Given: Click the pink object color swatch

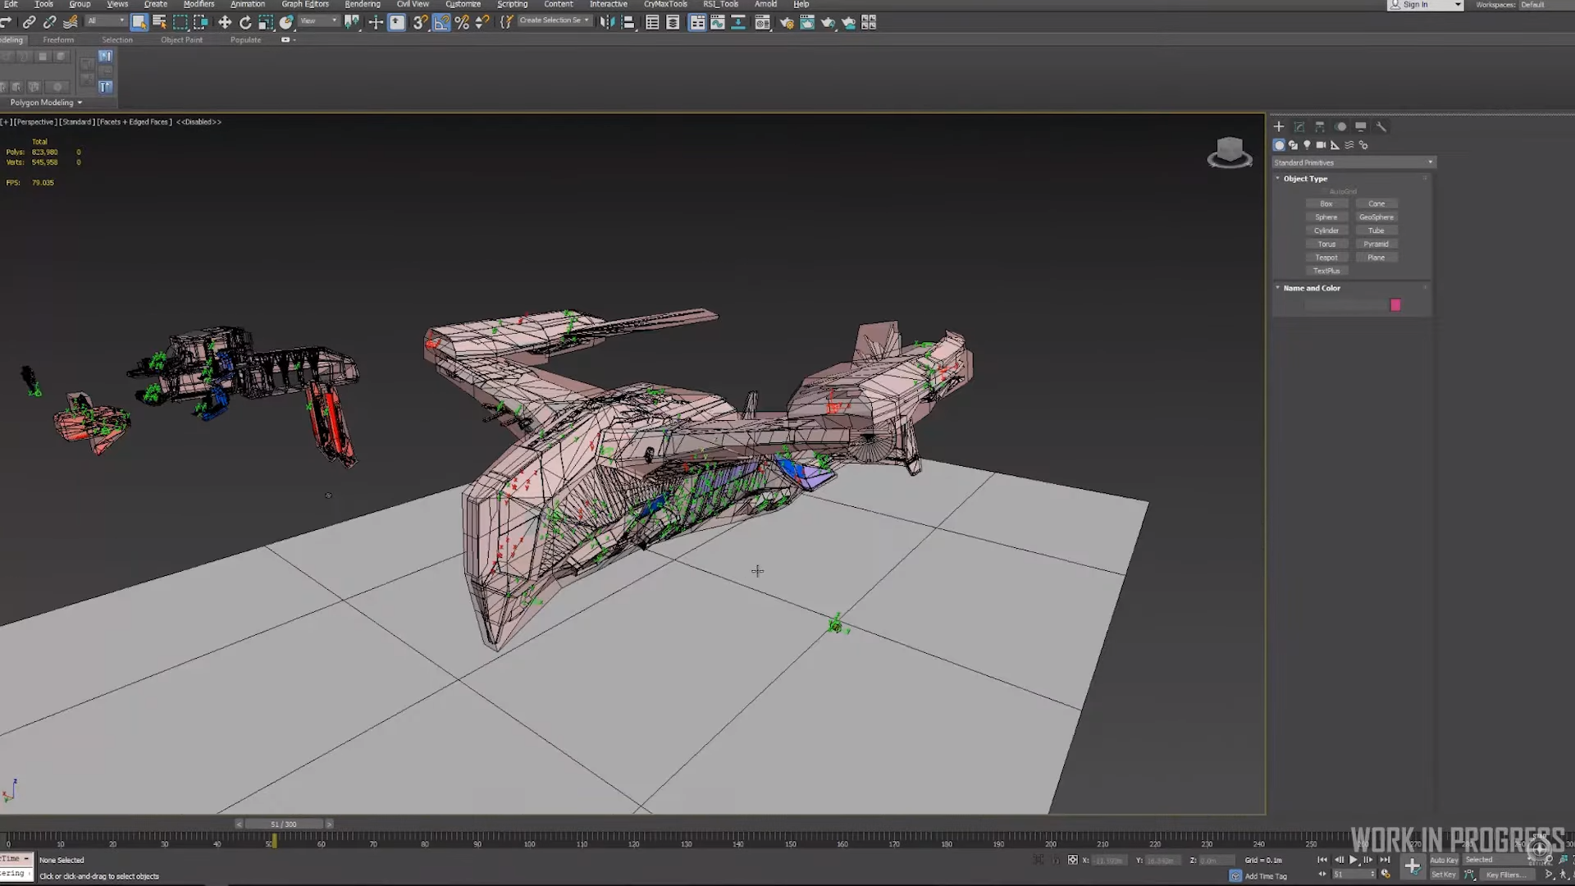Looking at the screenshot, I should 1395,305.
